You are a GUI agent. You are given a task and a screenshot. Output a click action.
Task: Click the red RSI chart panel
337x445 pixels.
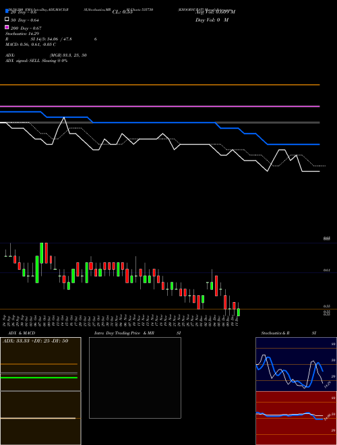pyautogui.click(x=296, y=418)
